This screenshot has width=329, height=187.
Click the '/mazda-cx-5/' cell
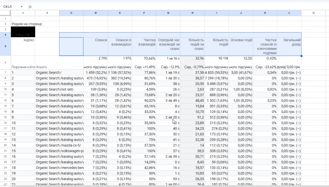click(x=72, y=145)
